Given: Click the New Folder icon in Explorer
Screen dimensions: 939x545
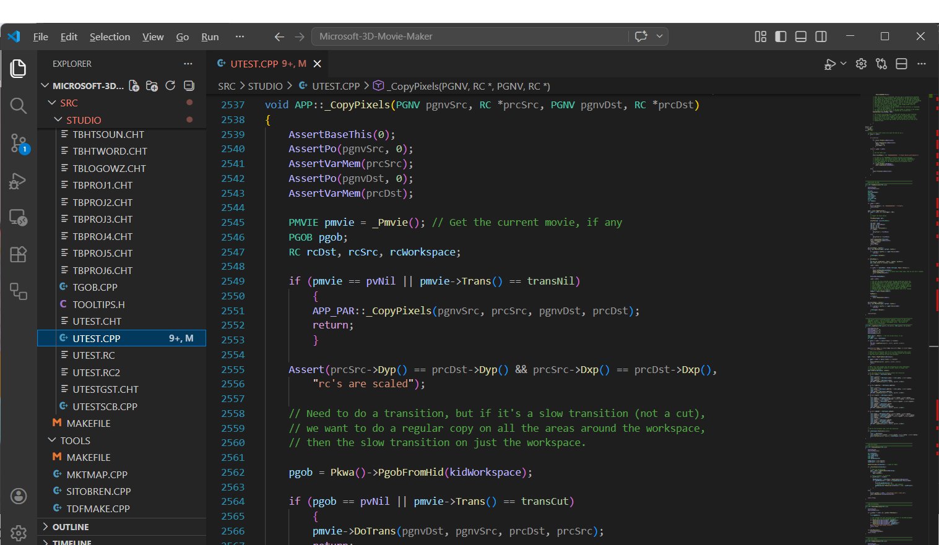Looking at the screenshot, I should [152, 86].
